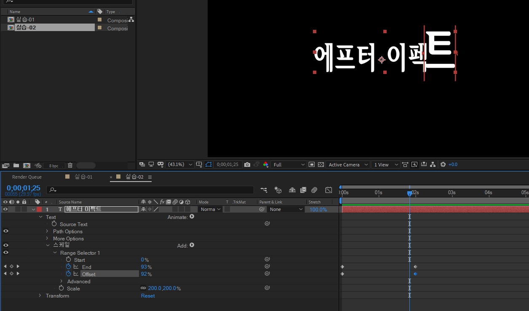Image resolution: width=529 pixels, height=311 pixels.
Task: Expand the Advanced group
Action: (61, 281)
